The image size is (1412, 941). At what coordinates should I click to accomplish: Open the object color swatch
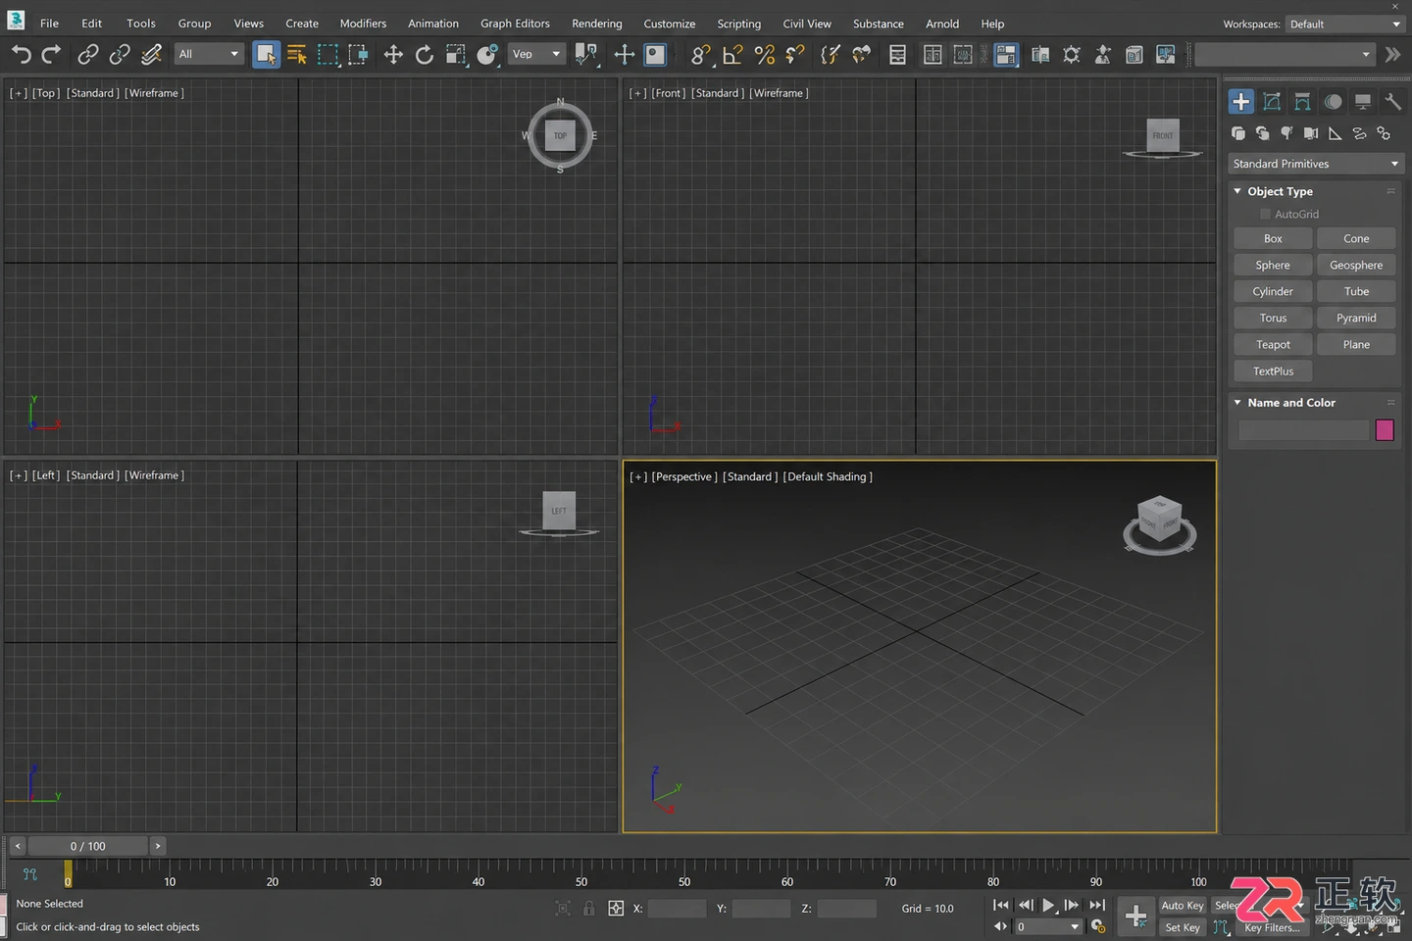click(x=1385, y=429)
